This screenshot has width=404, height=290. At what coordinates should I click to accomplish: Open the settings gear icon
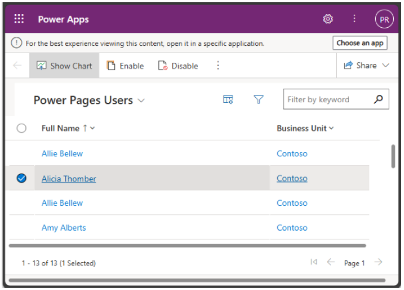(328, 19)
